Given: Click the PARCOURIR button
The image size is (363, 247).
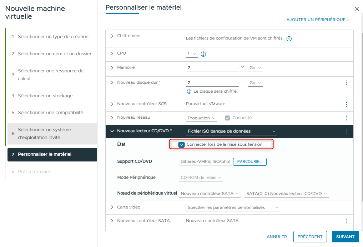Looking at the screenshot, I should pyautogui.click(x=249, y=162).
